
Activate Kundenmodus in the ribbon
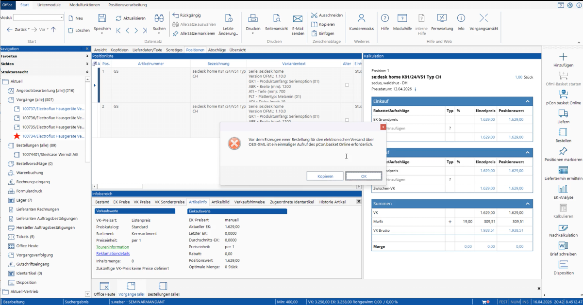(362, 18)
